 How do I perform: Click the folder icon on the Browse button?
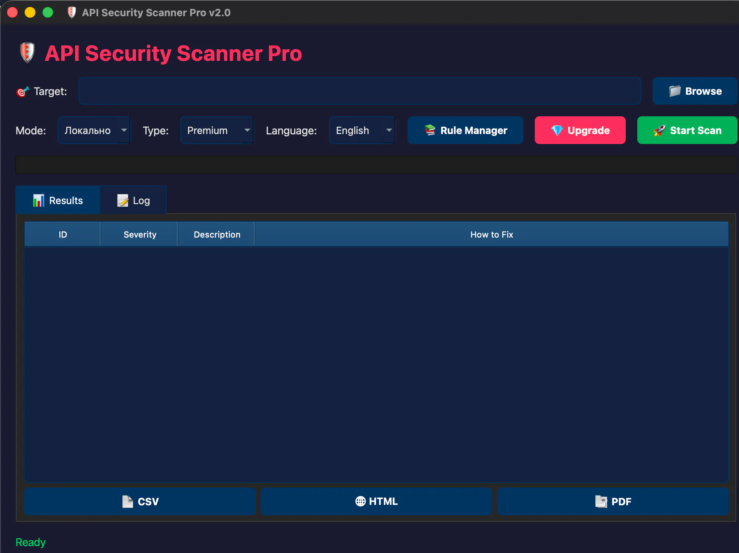(x=675, y=91)
